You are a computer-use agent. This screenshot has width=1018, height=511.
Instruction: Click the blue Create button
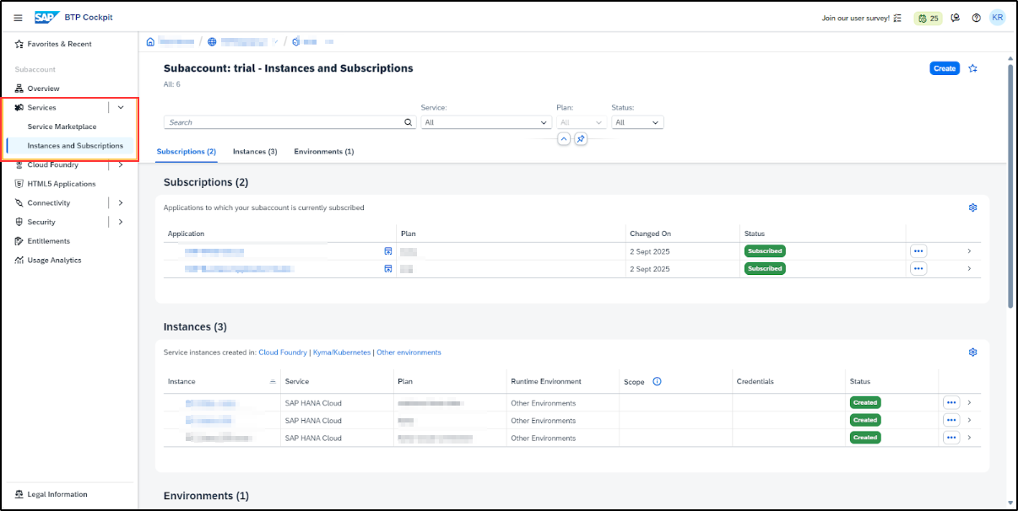tap(944, 68)
